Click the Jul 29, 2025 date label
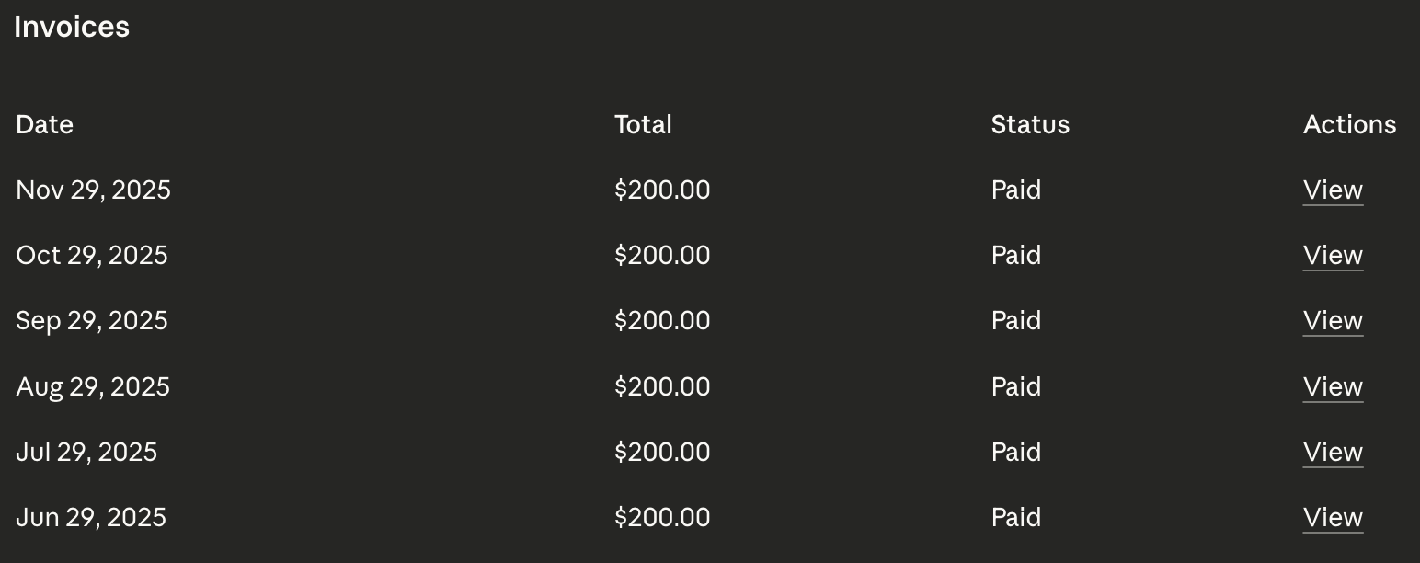The image size is (1420, 563). pyautogui.click(x=86, y=452)
